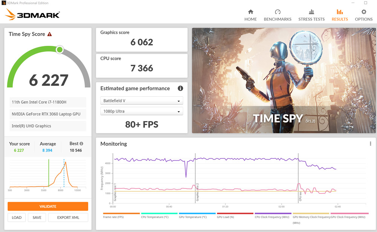377x232 pixels.
Task: Click the Best score 10 546
Action: pos(76,150)
